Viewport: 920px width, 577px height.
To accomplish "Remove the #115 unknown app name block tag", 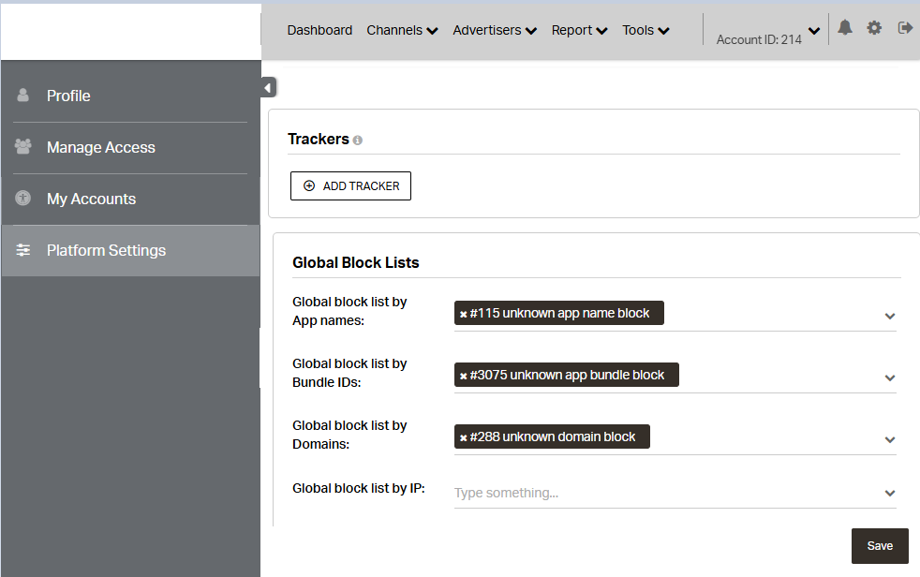I will pos(463,314).
